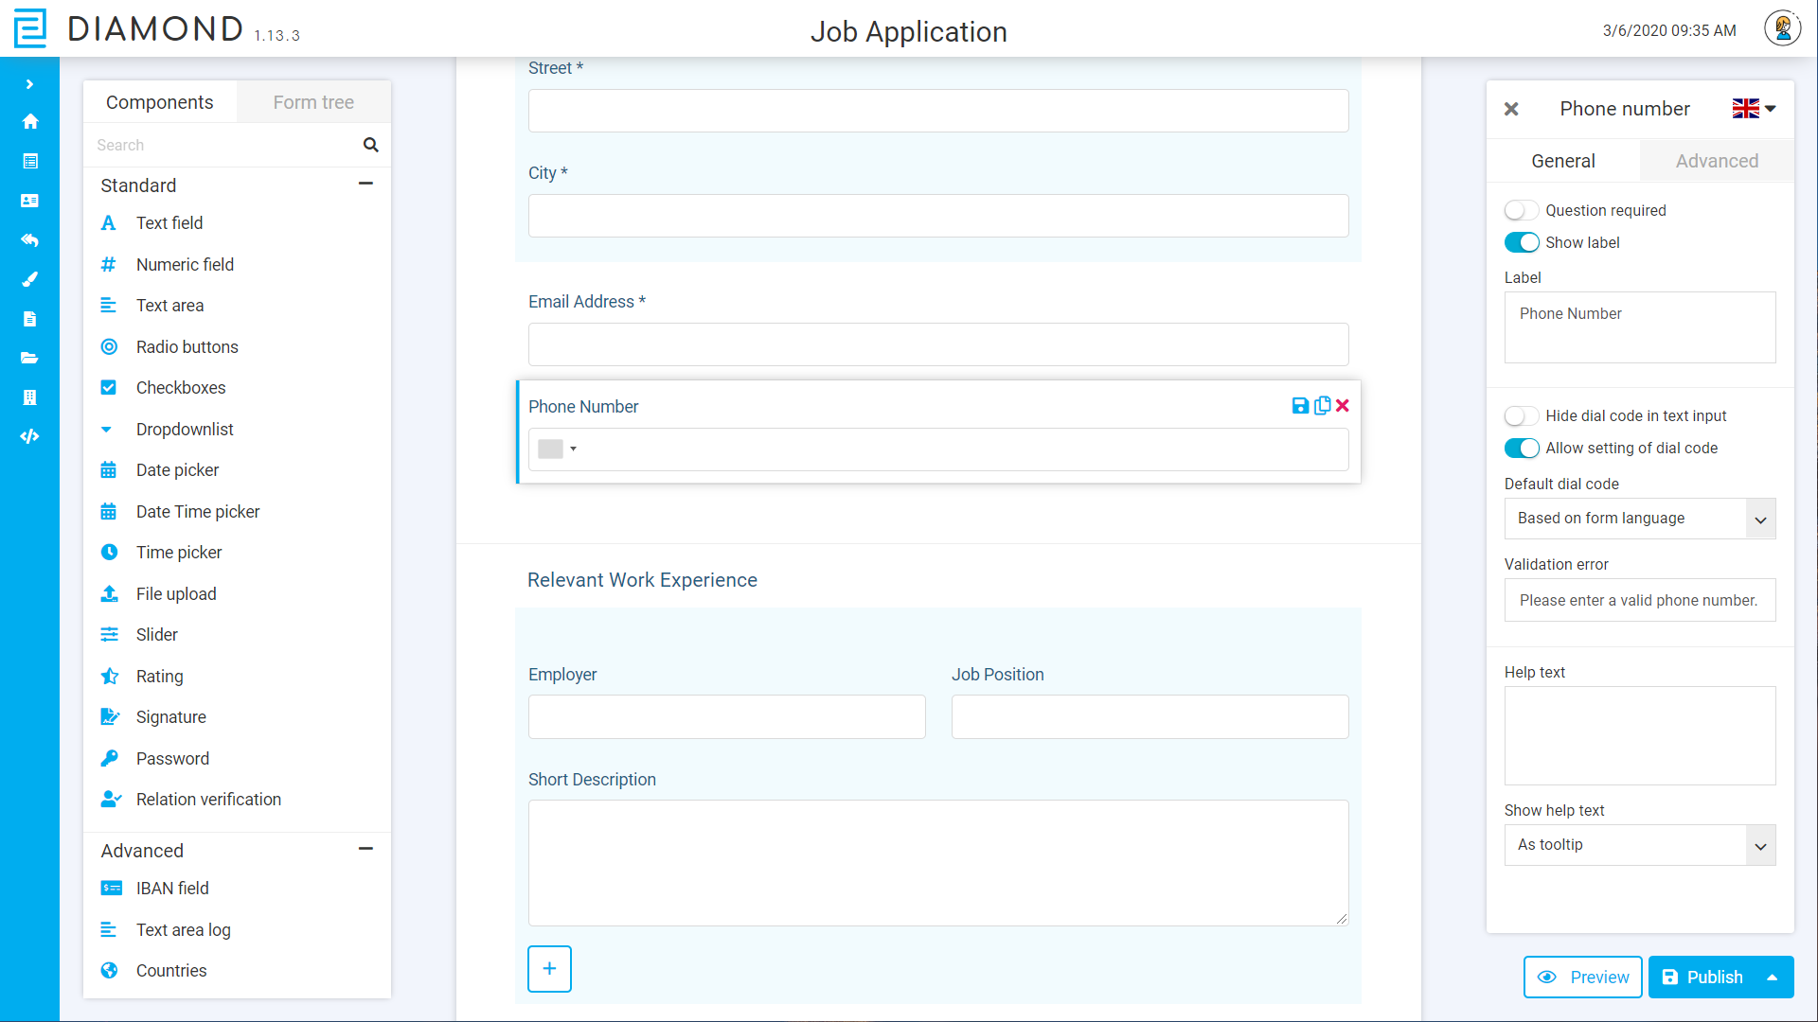This screenshot has height=1022, width=1818.
Task: Click the search magnifier in the Components panel
Action: click(370, 145)
